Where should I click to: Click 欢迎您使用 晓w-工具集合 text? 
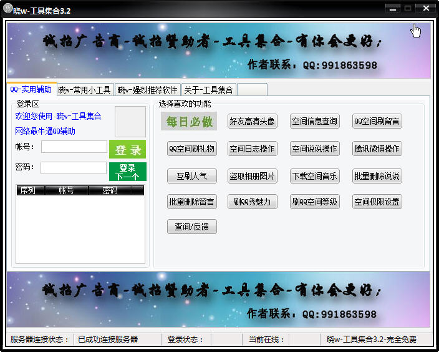[58, 116]
